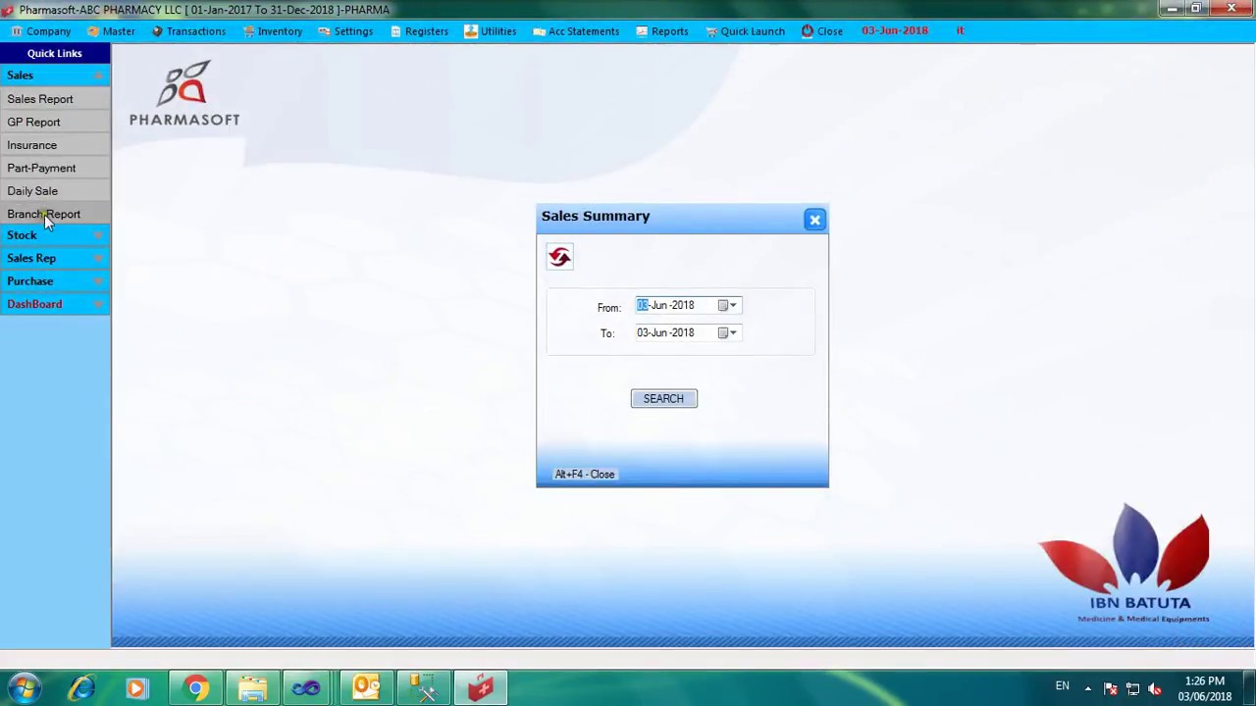
Task: Open the Quick Launch menu
Action: coord(745,31)
